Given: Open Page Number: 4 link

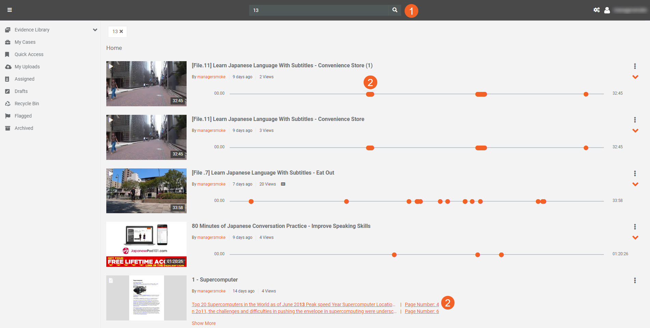Looking at the screenshot, I should [x=421, y=304].
